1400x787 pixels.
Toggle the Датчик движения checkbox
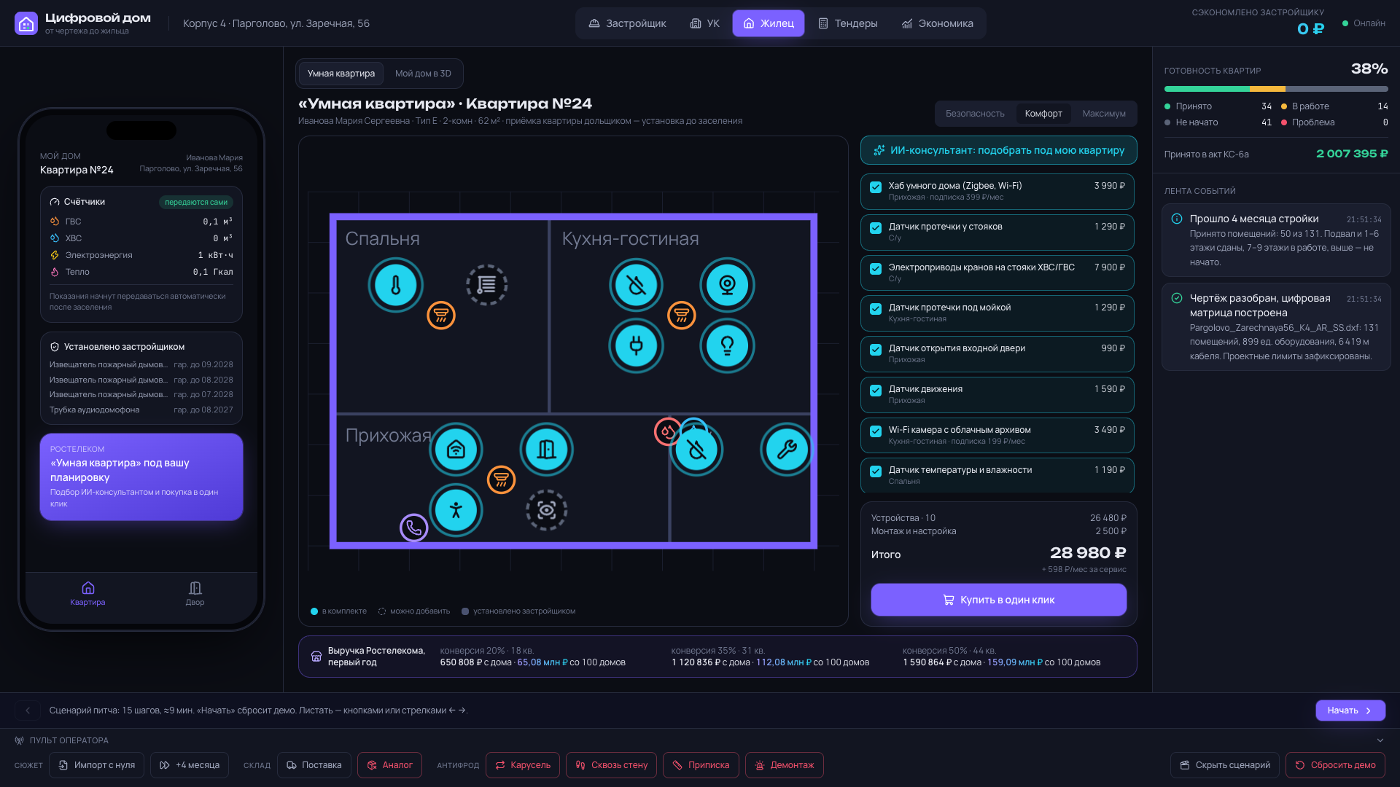[x=876, y=391]
